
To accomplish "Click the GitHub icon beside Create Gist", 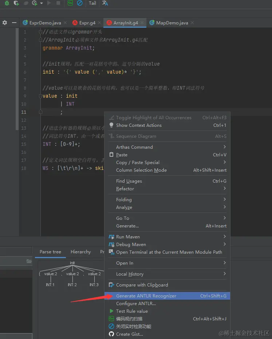I will click(x=111, y=334).
